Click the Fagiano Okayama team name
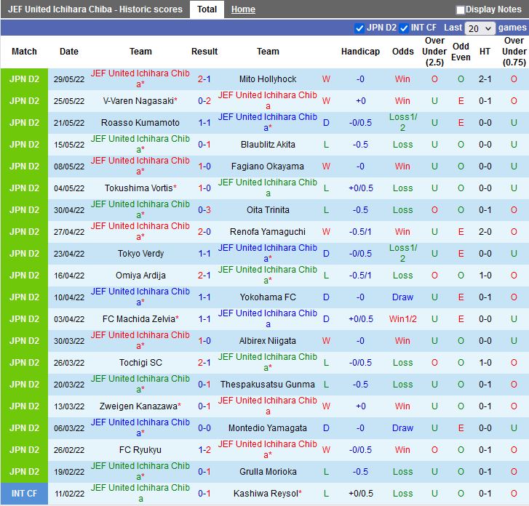 [268, 166]
